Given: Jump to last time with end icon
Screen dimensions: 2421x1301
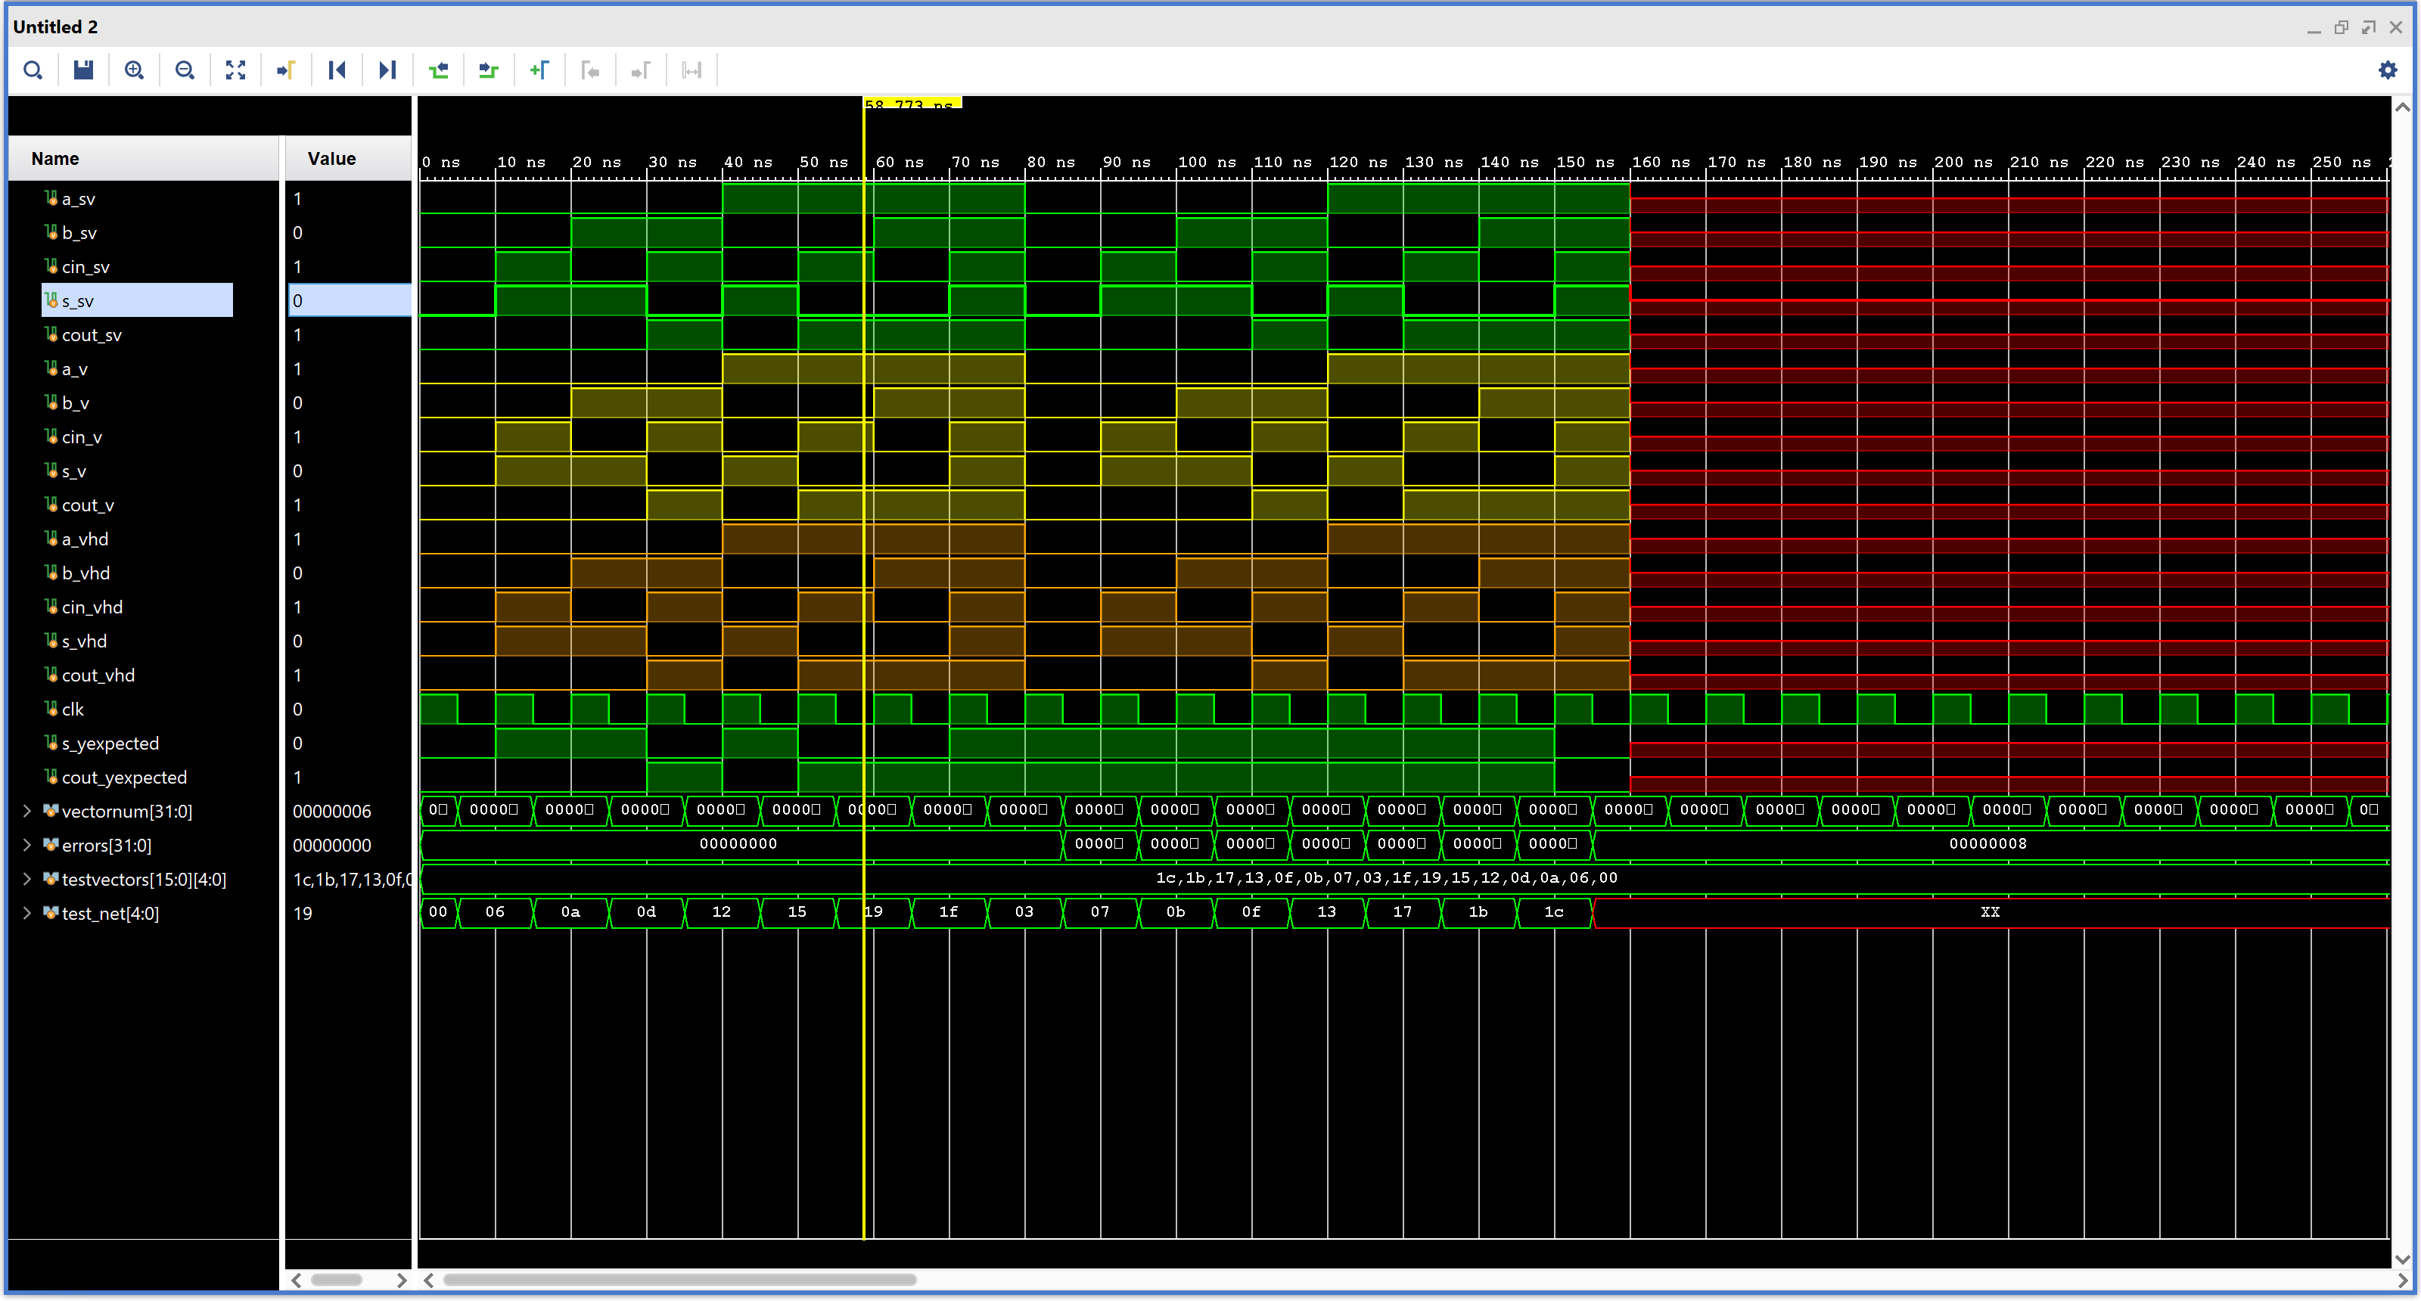Looking at the screenshot, I should coord(387,70).
